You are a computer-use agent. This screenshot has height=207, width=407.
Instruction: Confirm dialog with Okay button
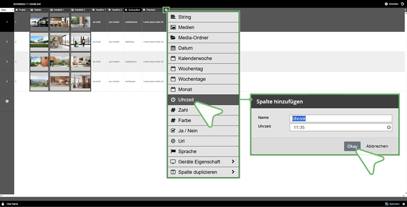pos(352,146)
